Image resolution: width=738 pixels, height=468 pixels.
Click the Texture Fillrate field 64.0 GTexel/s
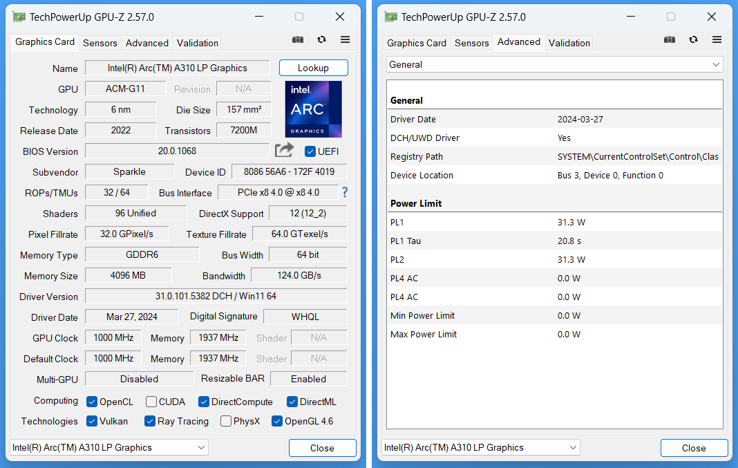coord(300,234)
